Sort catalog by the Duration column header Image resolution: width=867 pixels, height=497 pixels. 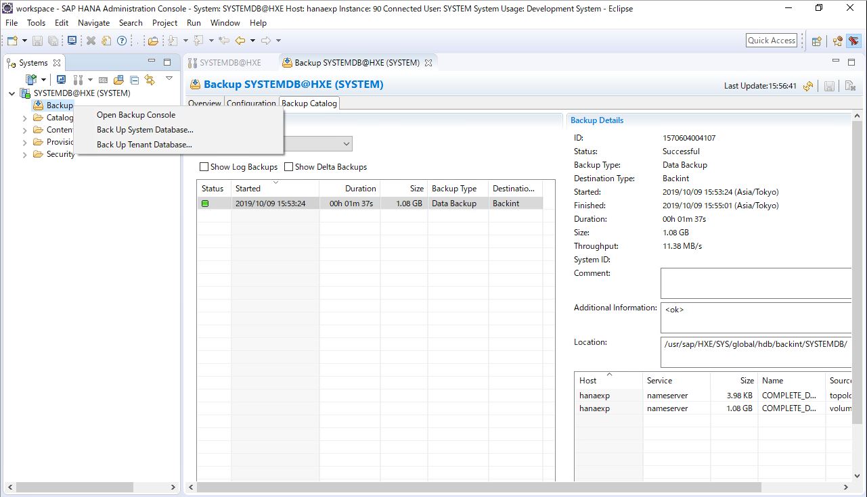click(x=350, y=189)
